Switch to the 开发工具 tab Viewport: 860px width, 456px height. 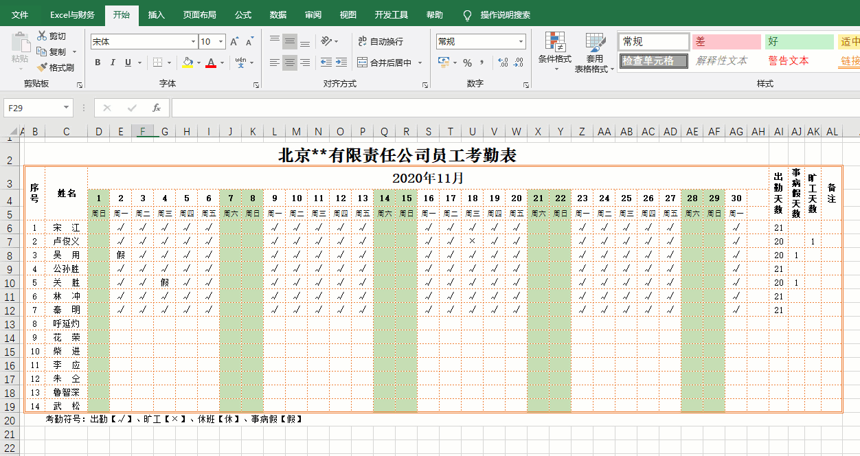(392, 14)
